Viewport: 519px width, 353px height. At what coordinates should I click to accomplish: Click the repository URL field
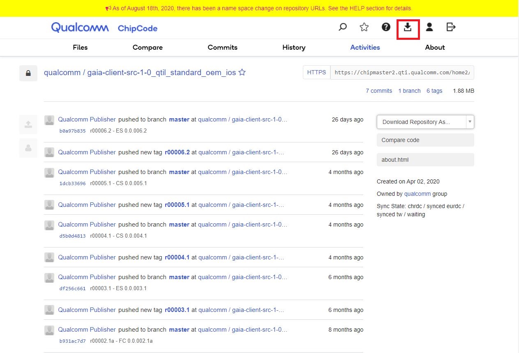(x=402, y=72)
